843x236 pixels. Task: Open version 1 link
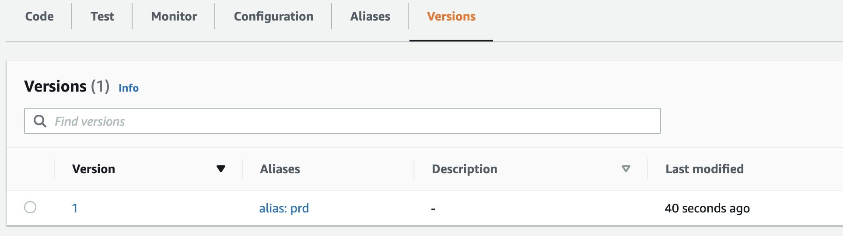pos(75,208)
